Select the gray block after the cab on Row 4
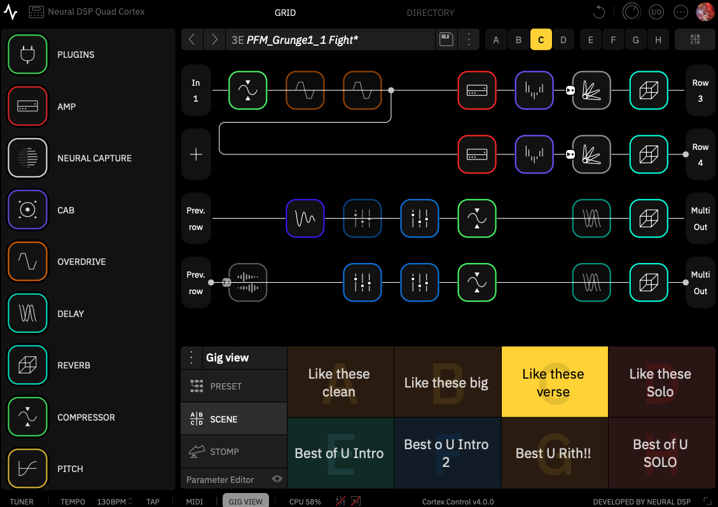 [591, 154]
